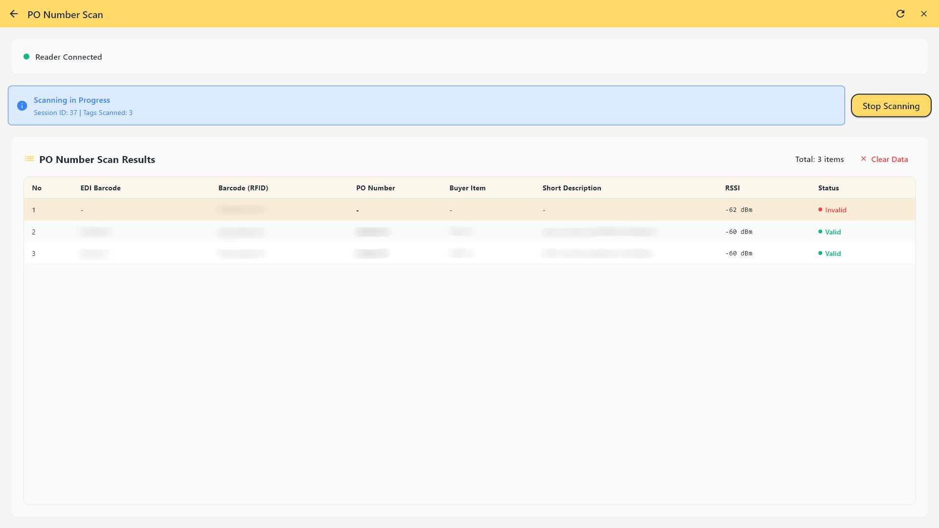Click the blue info icon
939x528 pixels.
[x=22, y=106]
